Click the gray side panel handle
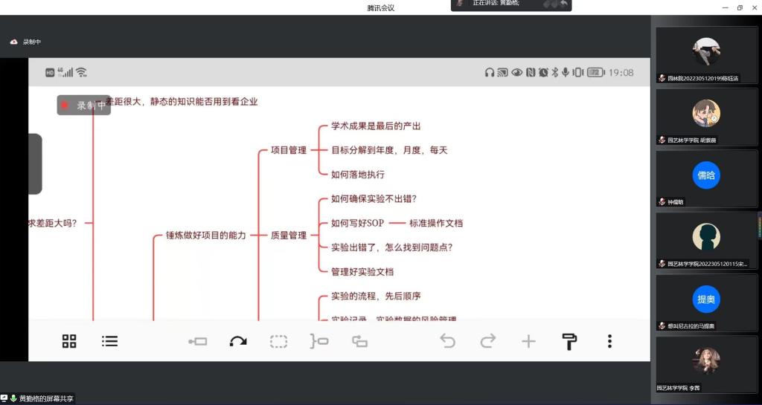Image resolution: width=762 pixels, height=405 pixels. point(35,163)
